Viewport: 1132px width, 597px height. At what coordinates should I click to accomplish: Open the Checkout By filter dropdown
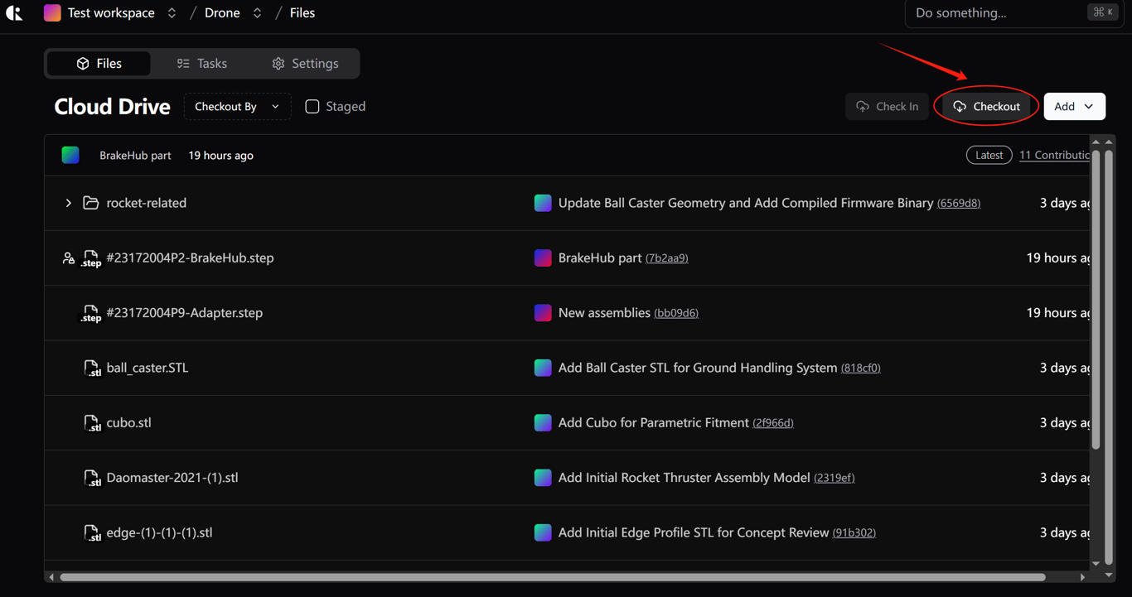[237, 106]
